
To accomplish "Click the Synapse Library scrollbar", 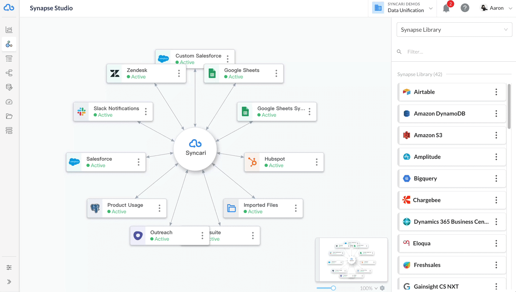I will click(509, 106).
